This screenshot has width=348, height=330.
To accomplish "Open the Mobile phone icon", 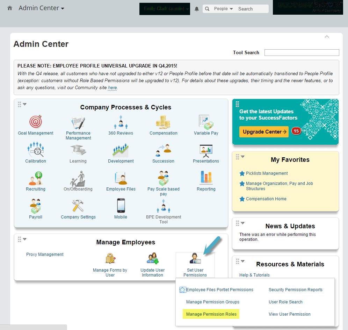I will pos(121,206).
